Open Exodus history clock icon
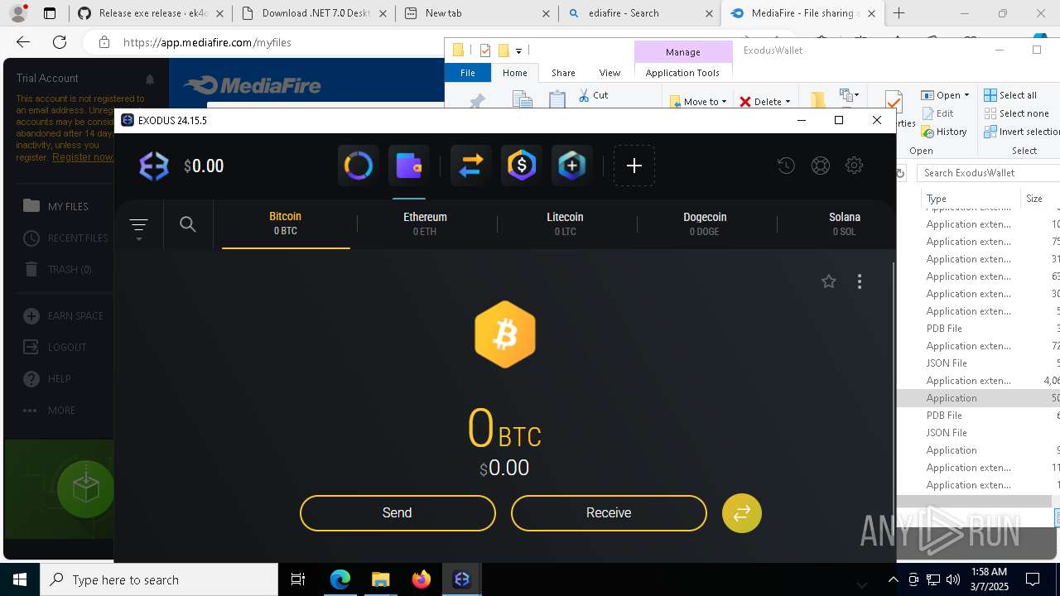Image resolution: width=1060 pixels, height=596 pixels. (786, 166)
